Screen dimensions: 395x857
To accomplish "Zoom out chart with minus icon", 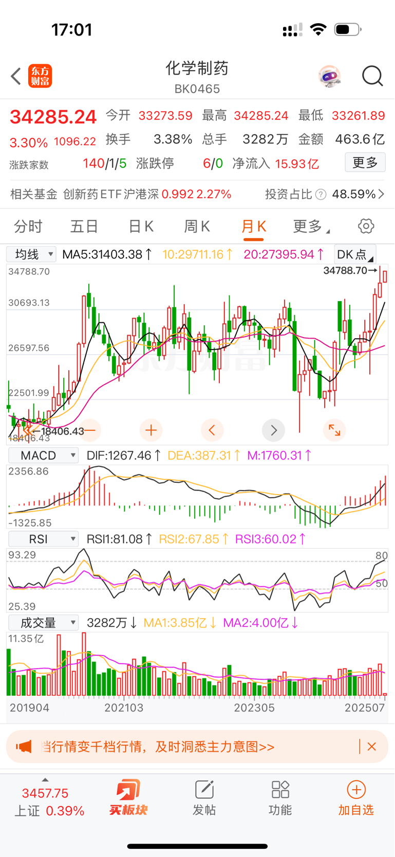I will (89, 430).
